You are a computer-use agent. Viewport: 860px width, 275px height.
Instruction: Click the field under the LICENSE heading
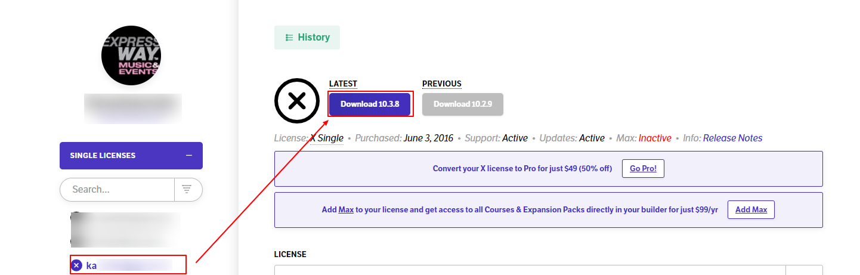pyautogui.click(x=530, y=270)
